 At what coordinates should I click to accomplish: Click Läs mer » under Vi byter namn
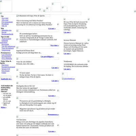[x=55, y=81]
